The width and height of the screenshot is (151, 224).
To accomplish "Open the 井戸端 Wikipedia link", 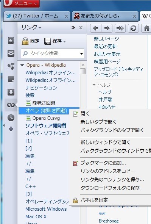I will (105, 99).
